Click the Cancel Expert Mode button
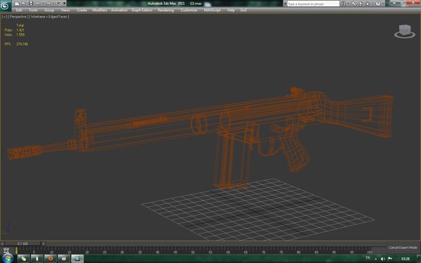 click(403, 248)
